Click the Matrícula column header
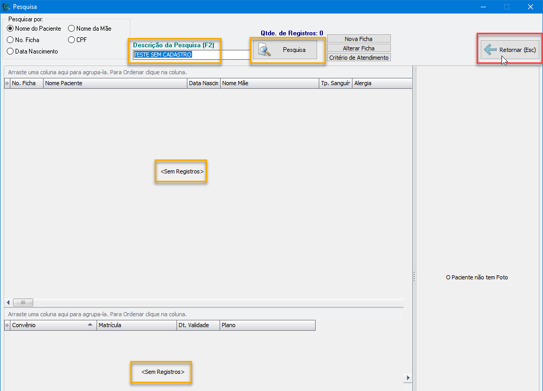Viewport: 543px width, 391px height. [x=136, y=325]
